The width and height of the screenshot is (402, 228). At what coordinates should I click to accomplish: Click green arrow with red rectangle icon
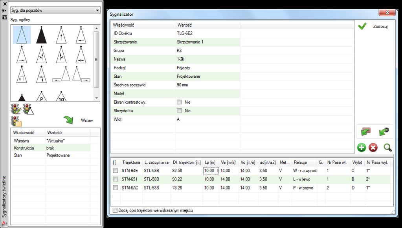coord(365,131)
